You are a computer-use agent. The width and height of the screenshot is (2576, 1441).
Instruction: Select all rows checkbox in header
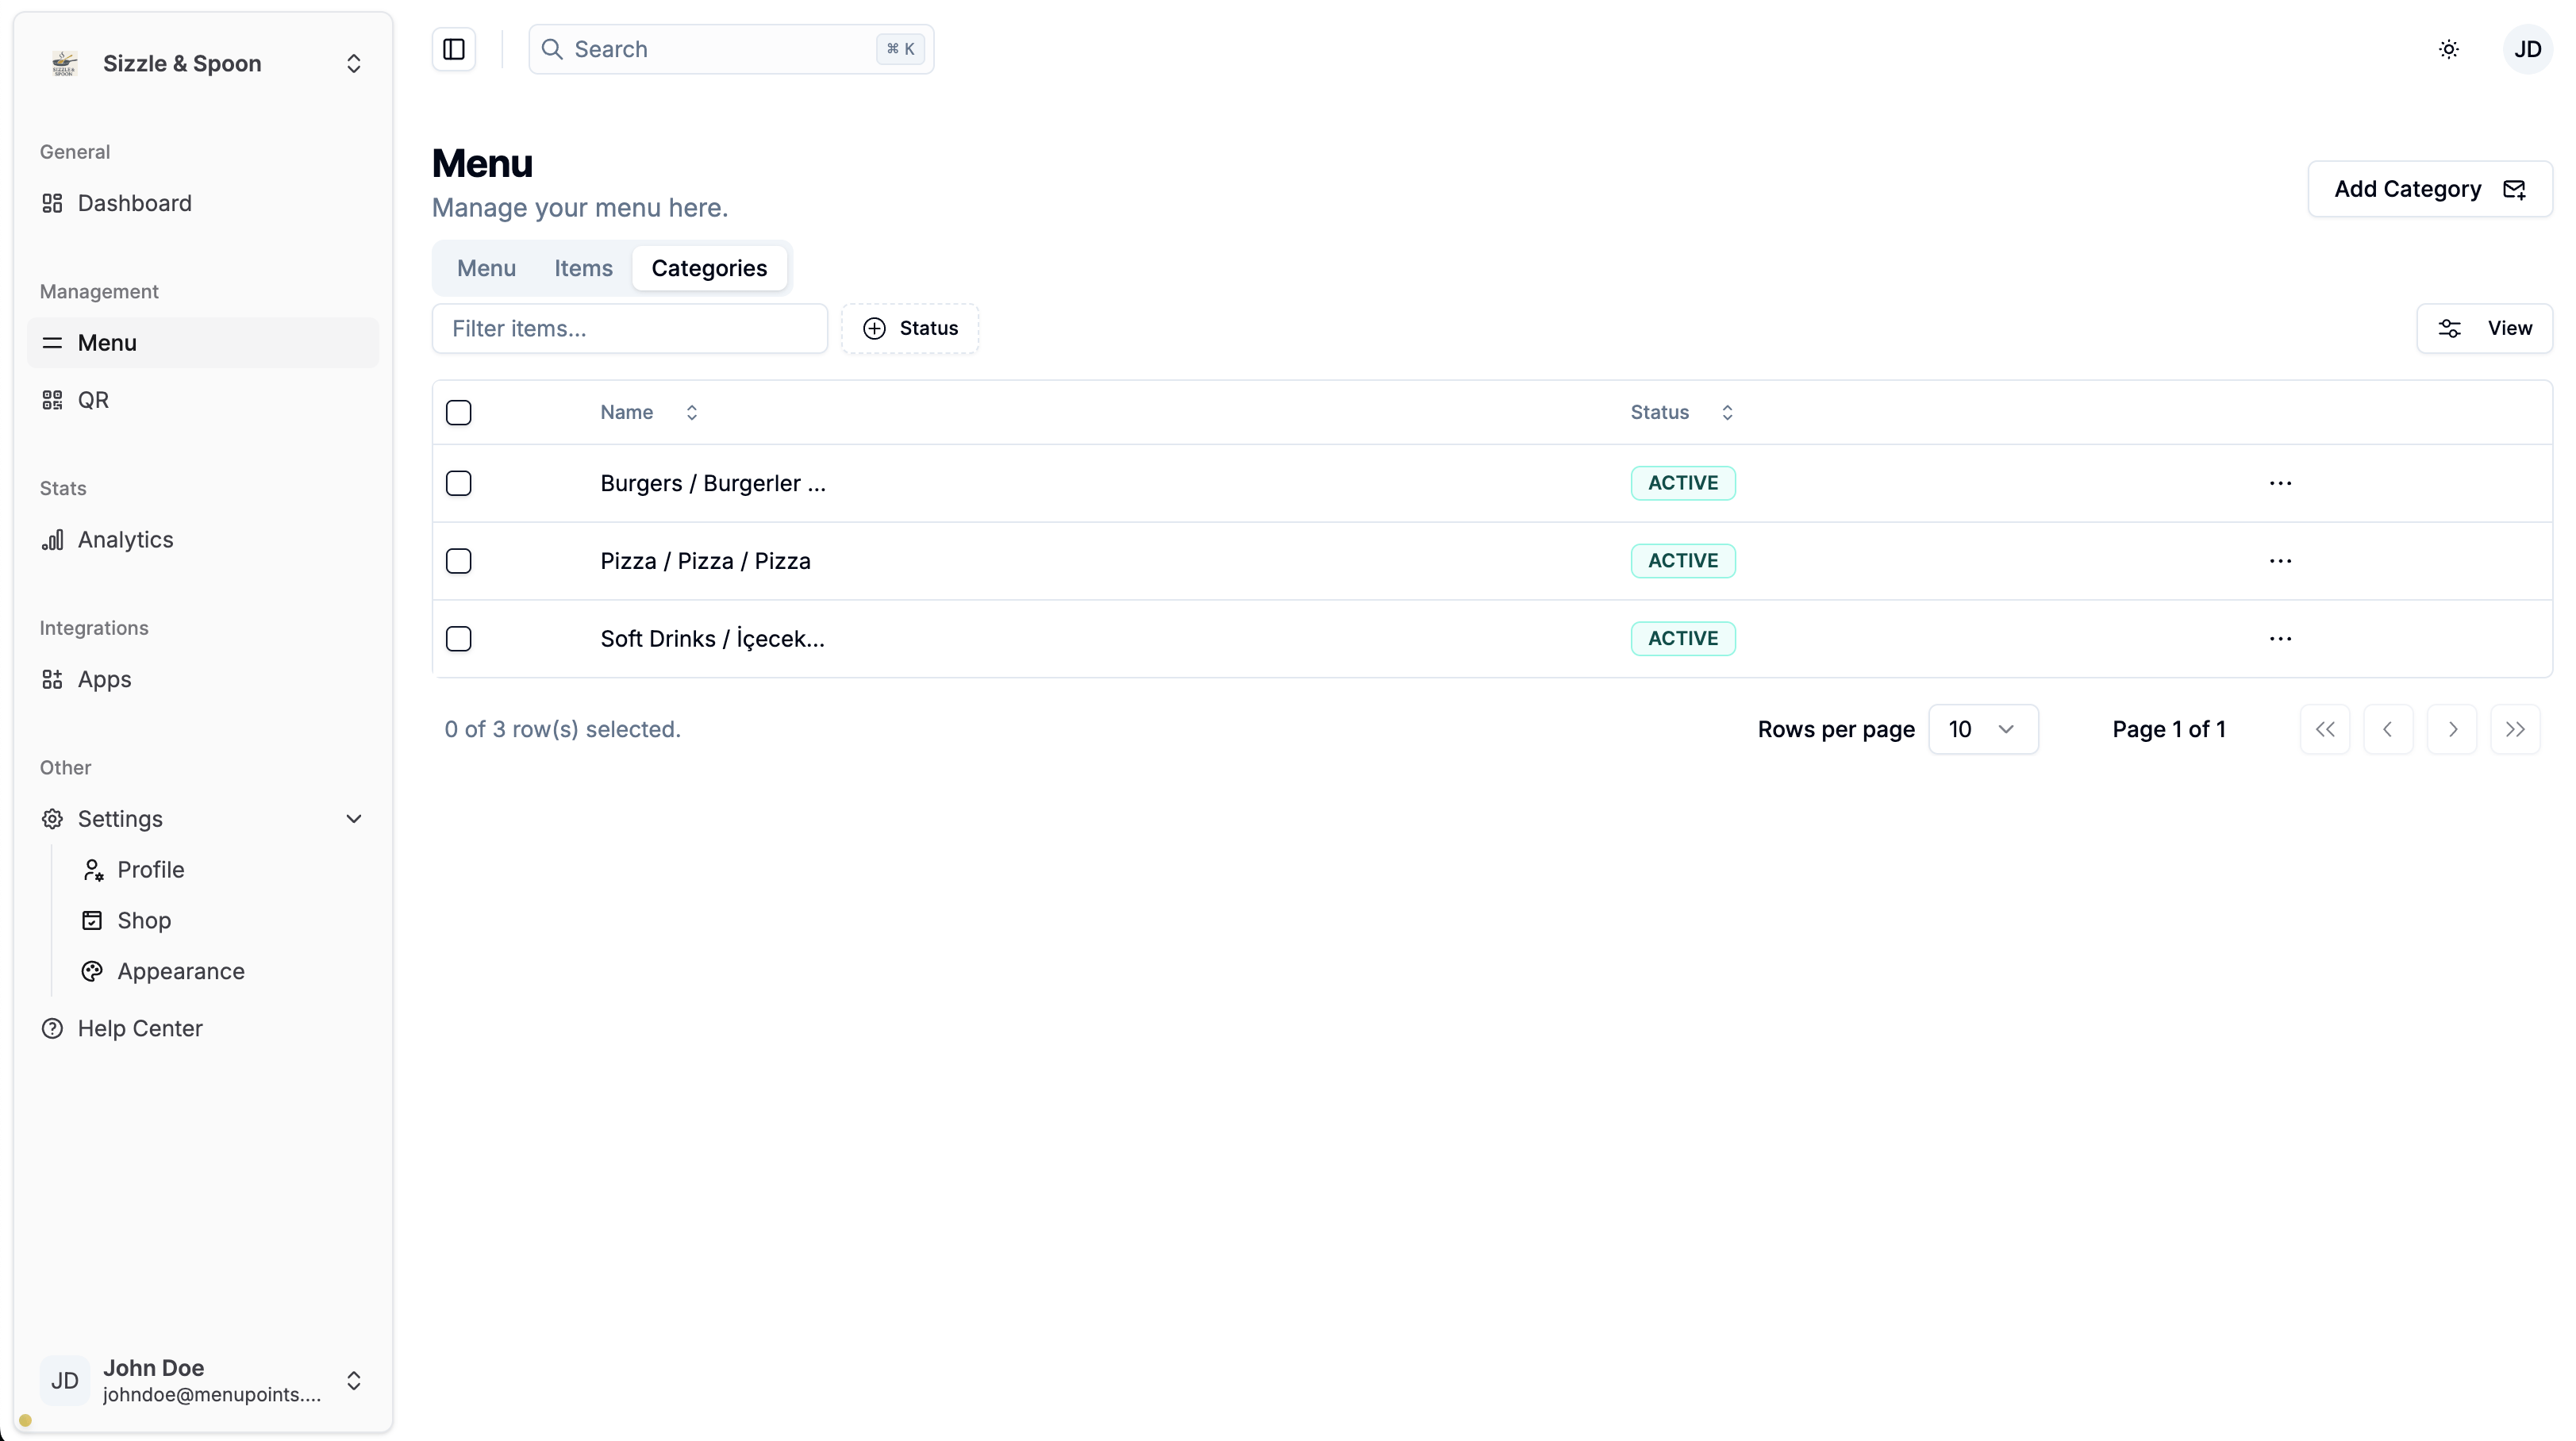click(x=458, y=412)
